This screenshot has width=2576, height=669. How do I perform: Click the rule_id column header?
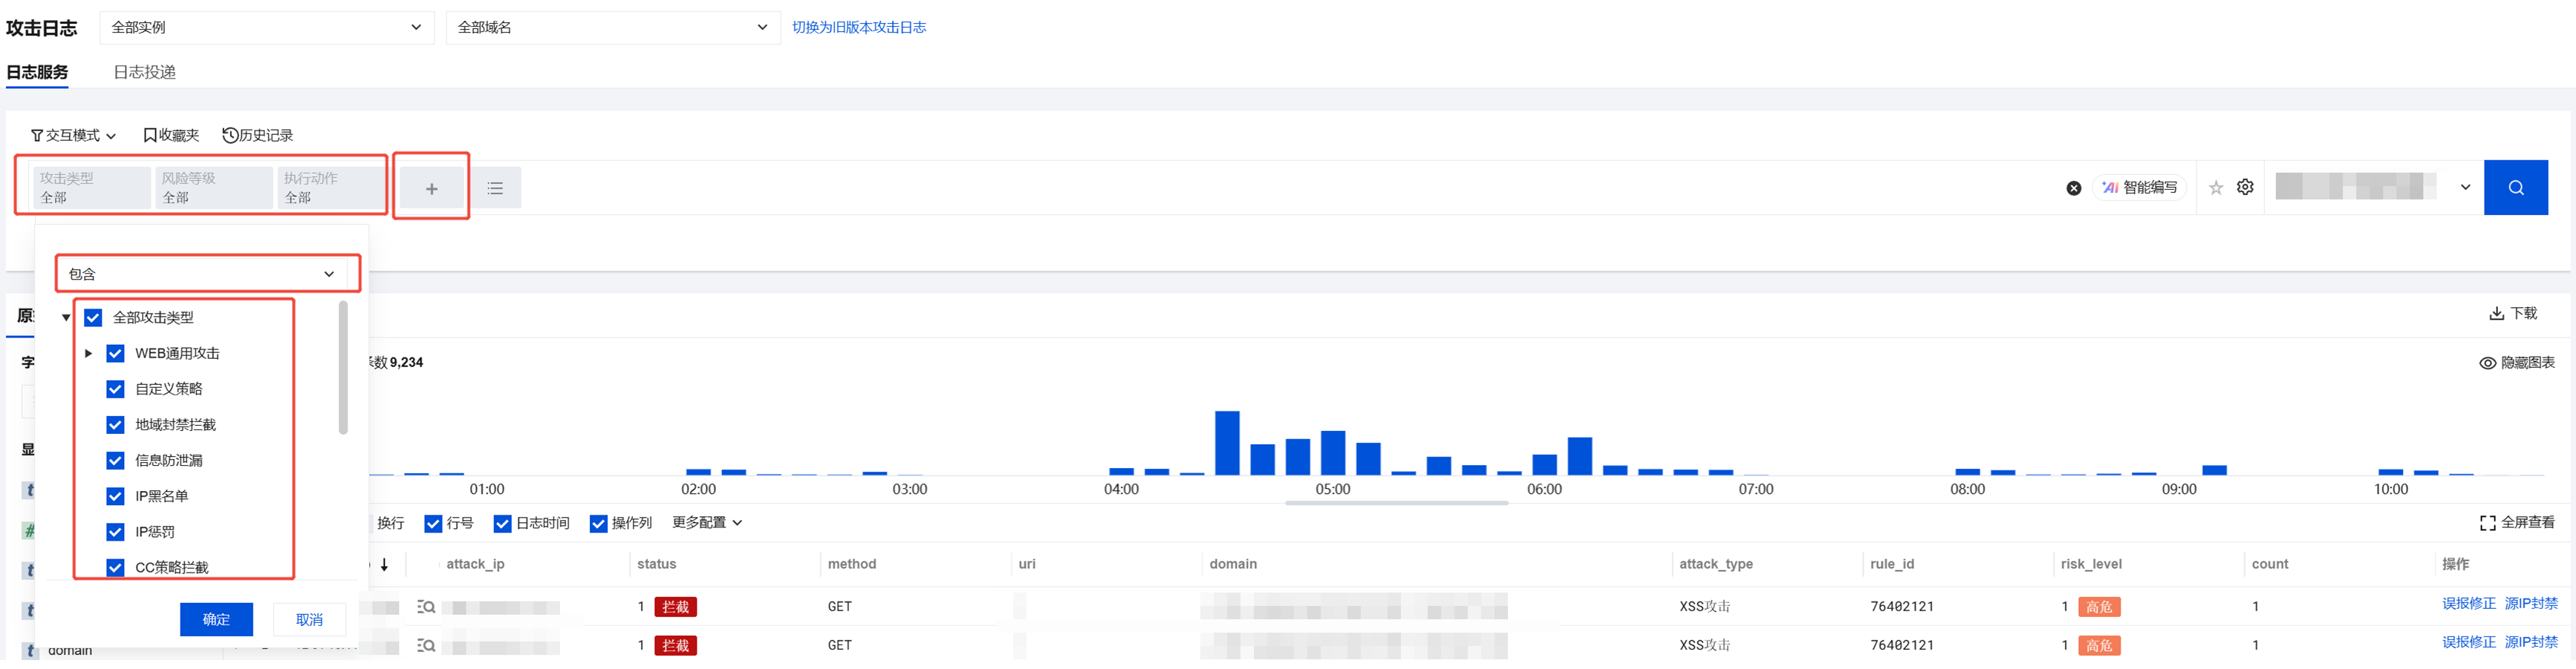1892,565
